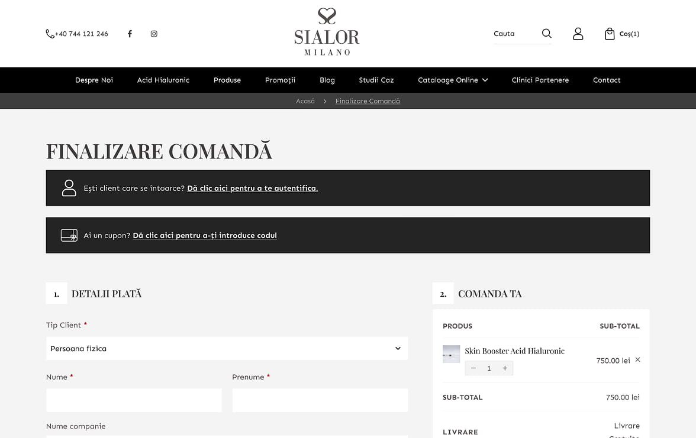Decrease product quantity with minus button
Image resolution: width=696 pixels, height=438 pixels.
[x=473, y=368]
